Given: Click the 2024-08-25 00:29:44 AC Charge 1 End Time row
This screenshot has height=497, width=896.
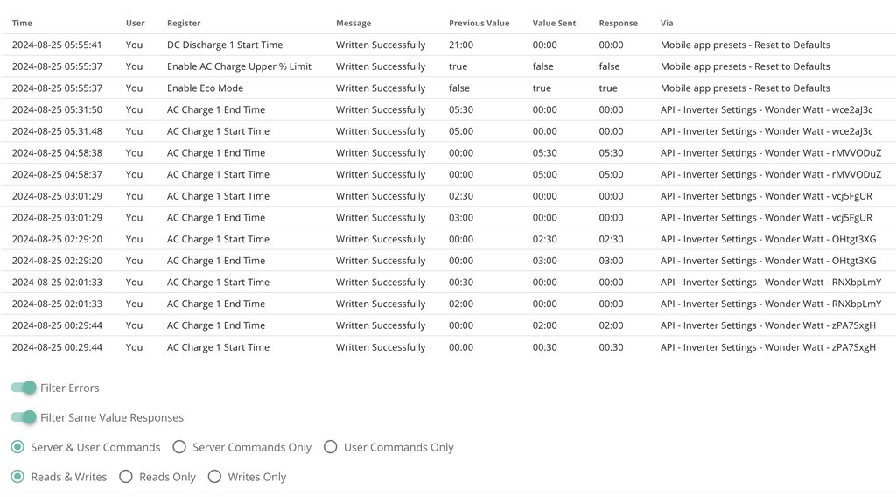Looking at the screenshot, I should [216, 325].
